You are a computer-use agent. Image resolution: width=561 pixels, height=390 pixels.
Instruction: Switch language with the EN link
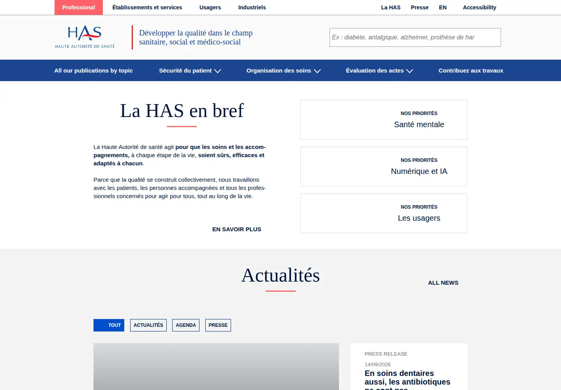point(443,7)
